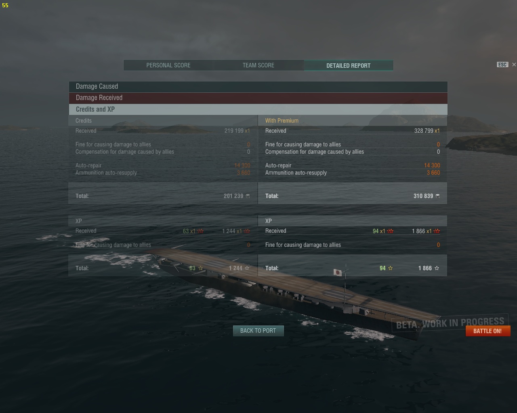This screenshot has width=517, height=413.
Task: Click the ESC key icon
Action: (502, 65)
